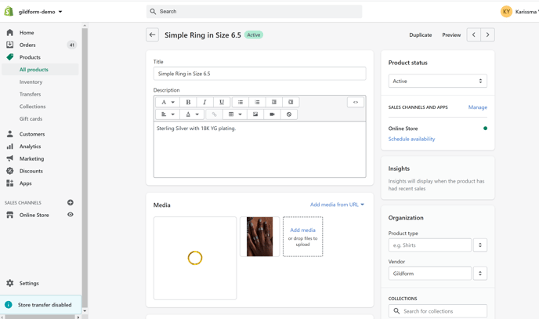
Task: Go to previous product with left chevron
Action: click(x=474, y=34)
